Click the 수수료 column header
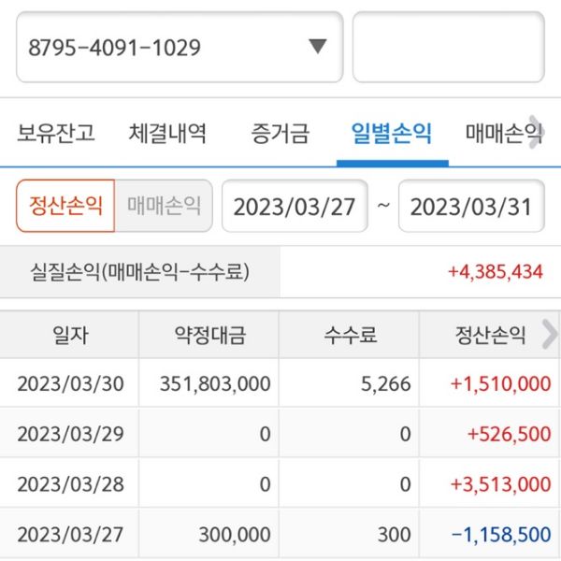The width and height of the screenshot is (561, 561). click(x=349, y=334)
